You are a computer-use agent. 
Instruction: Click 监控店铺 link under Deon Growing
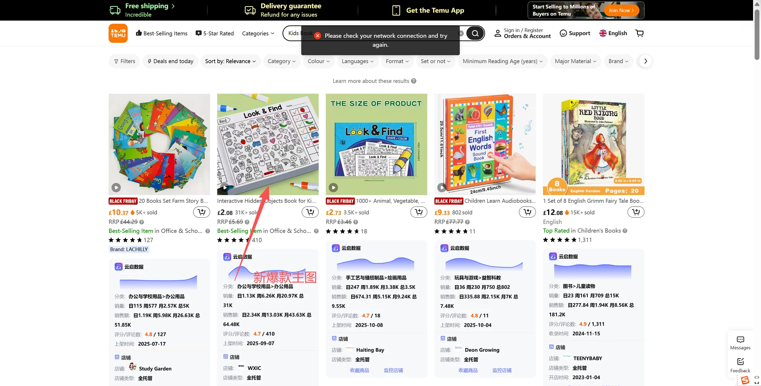tap(502, 370)
